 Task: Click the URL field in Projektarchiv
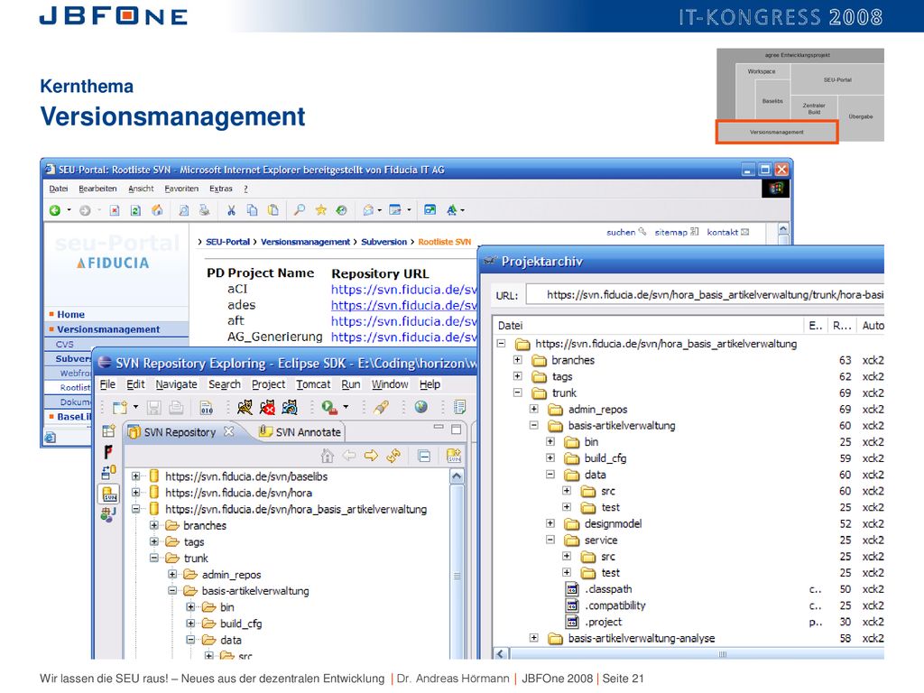tap(705, 295)
